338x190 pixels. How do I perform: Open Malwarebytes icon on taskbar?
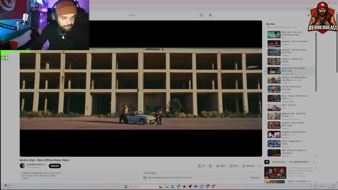[196, 187]
